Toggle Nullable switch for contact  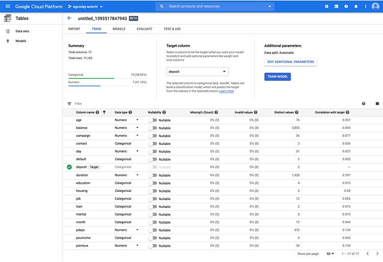[152, 144]
